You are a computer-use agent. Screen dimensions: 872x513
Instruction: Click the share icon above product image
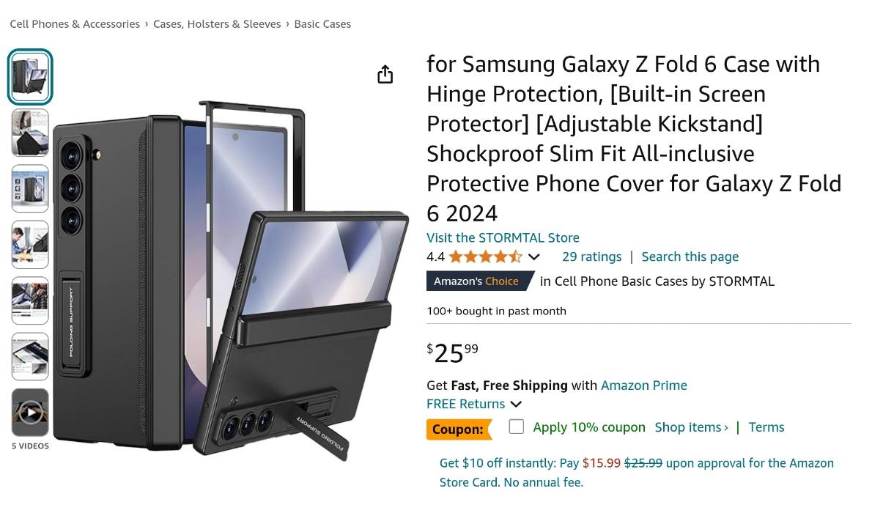[x=385, y=74]
